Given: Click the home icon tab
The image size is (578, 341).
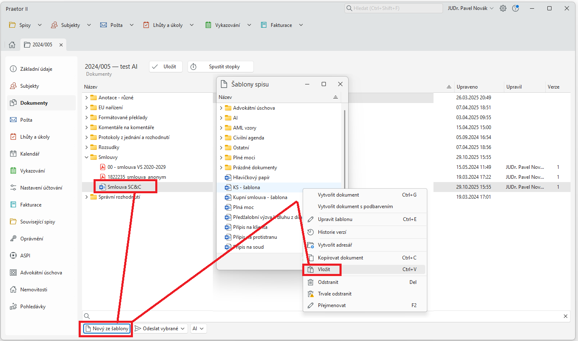Looking at the screenshot, I should point(12,45).
